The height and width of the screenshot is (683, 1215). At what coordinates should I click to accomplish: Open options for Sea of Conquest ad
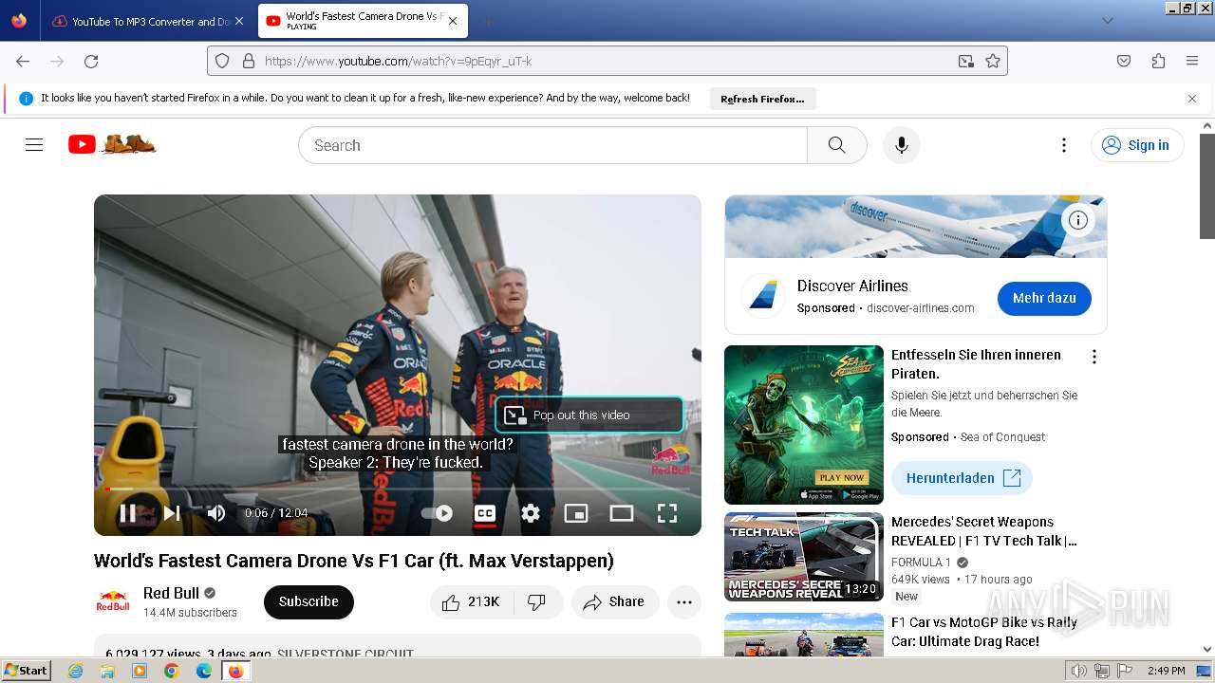(1094, 357)
